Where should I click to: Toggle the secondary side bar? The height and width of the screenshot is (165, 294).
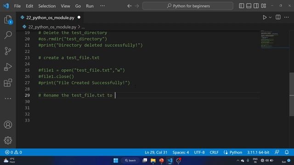tap(256, 6)
